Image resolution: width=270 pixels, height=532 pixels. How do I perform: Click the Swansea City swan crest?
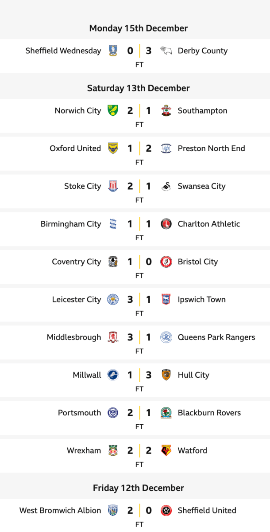tap(166, 186)
